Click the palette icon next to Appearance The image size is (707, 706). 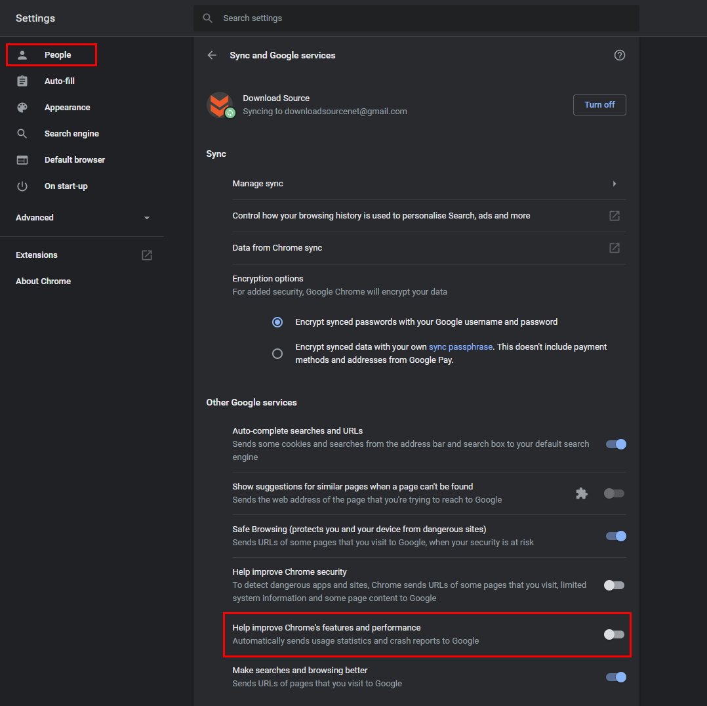coord(22,108)
